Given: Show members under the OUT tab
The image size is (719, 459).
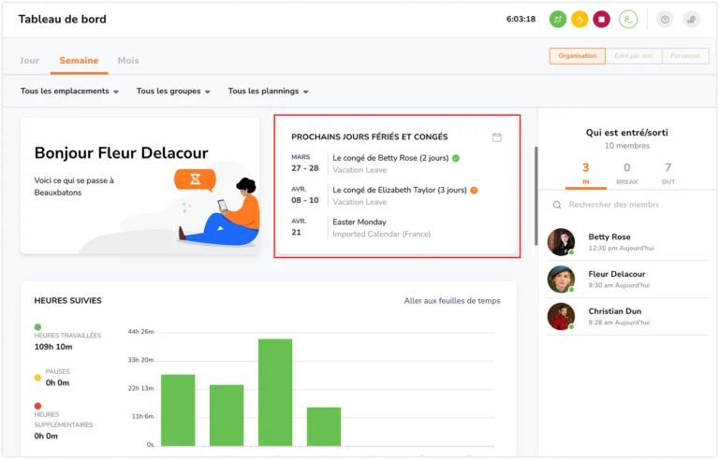Looking at the screenshot, I should pos(668,173).
